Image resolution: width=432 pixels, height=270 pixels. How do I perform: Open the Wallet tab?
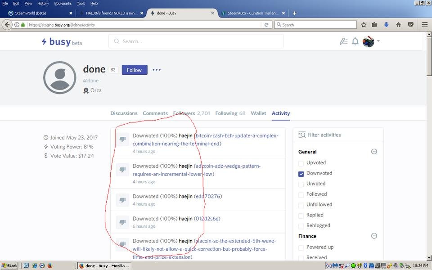click(258, 113)
